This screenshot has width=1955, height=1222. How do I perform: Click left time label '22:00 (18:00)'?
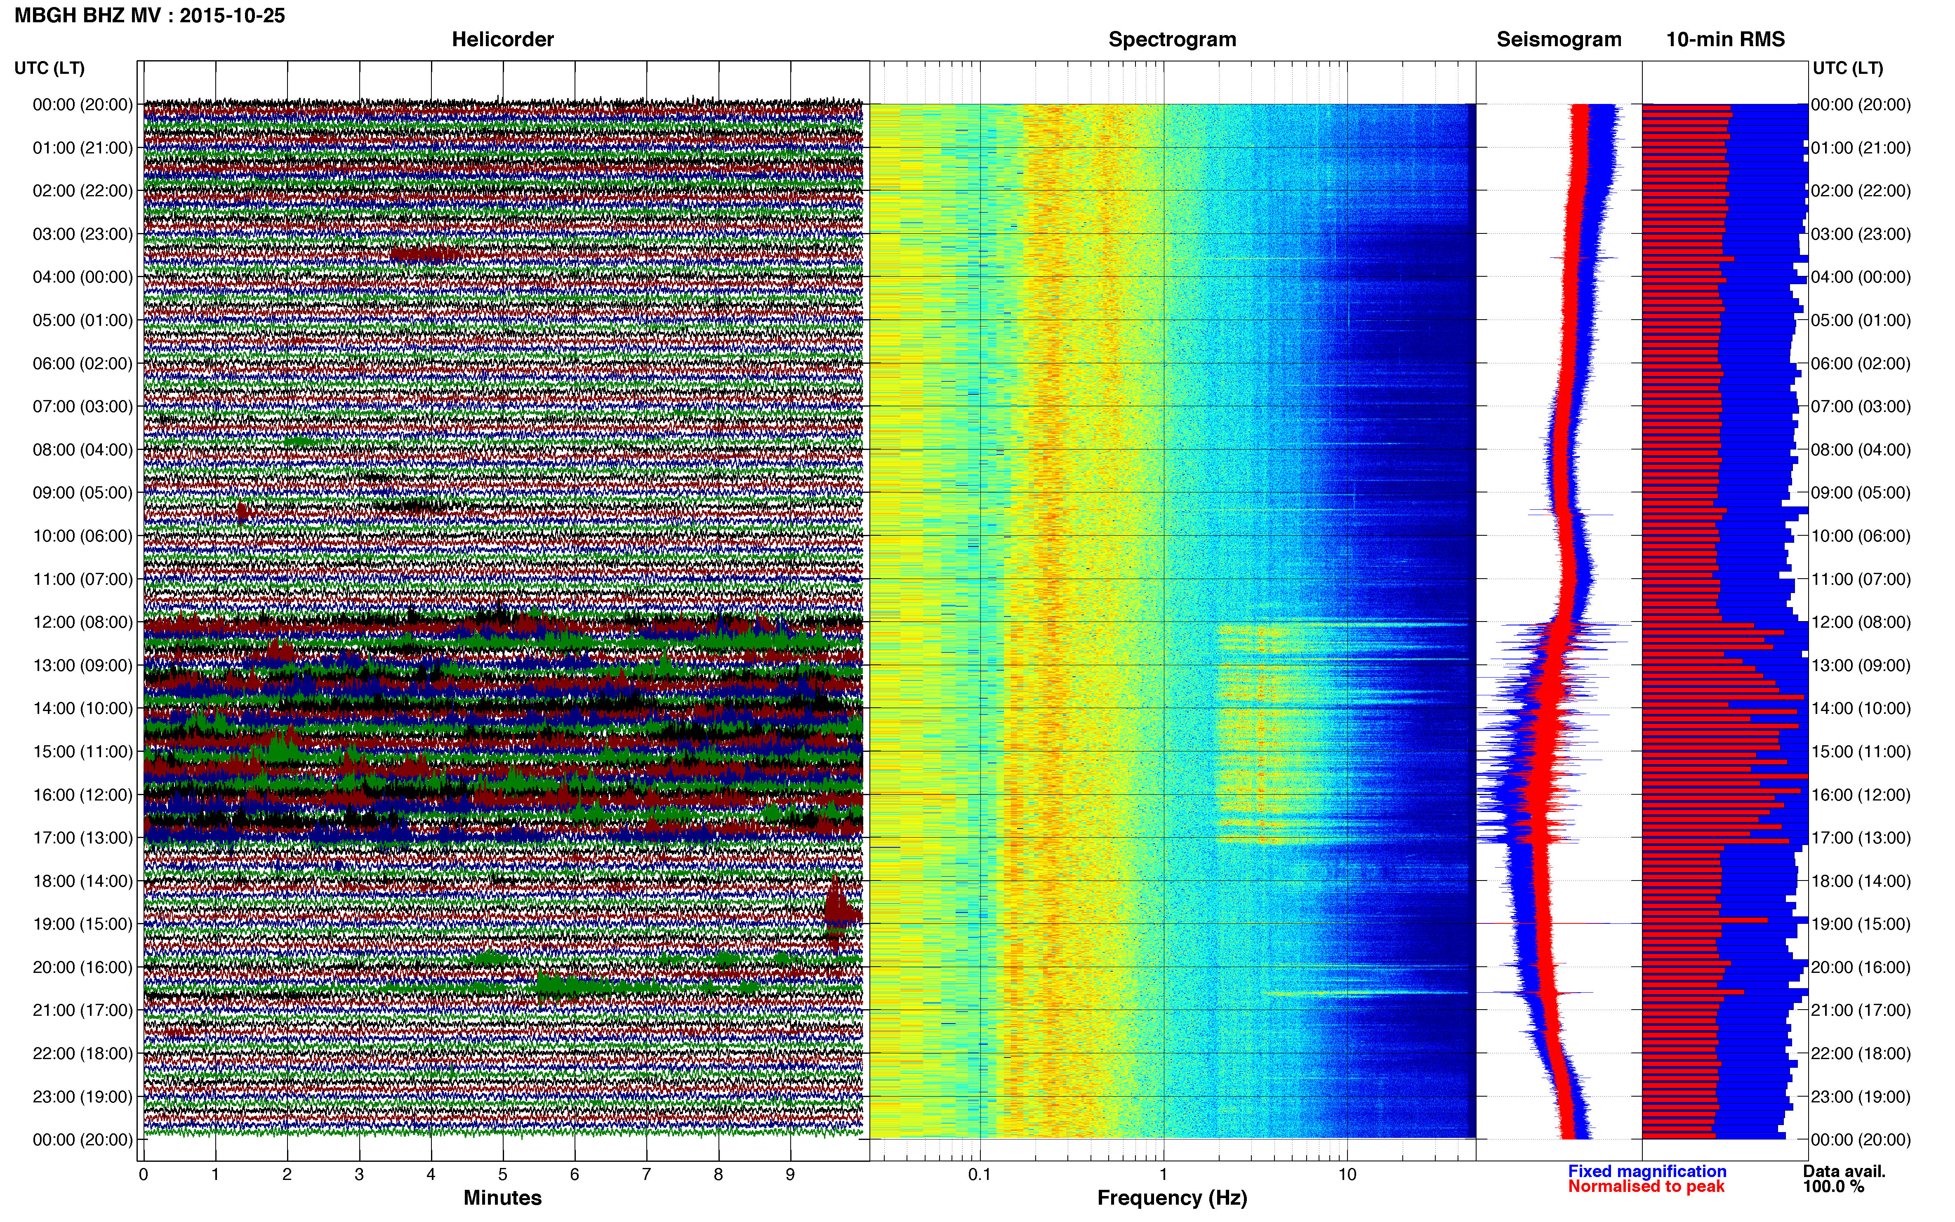pyautogui.click(x=82, y=1054)
